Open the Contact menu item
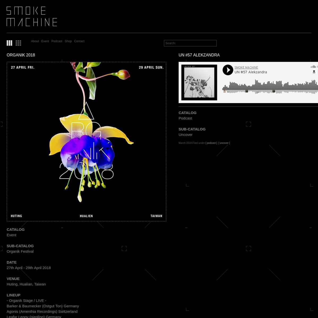Image resolution: width=318 pixels, height=318 pixels. point(79,41)
